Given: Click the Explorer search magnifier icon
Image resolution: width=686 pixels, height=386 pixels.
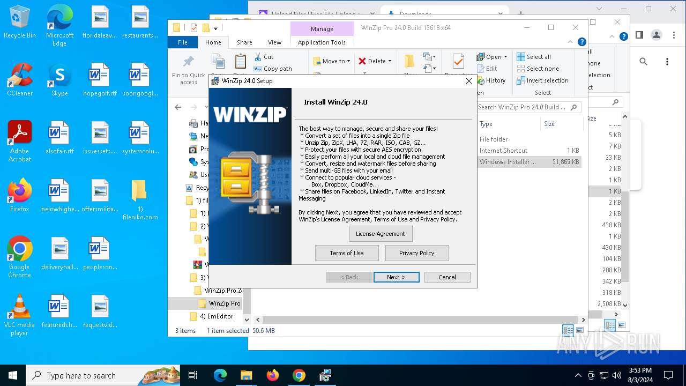Looking at the screenshot, I should pyautogui.click(x=574, y=107).
